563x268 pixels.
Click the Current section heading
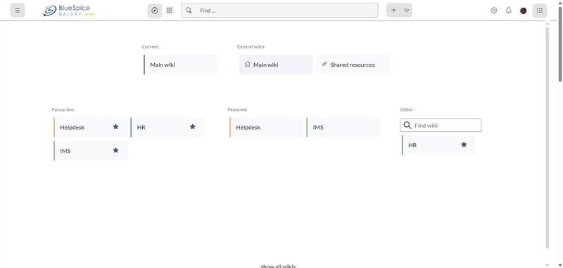[150, 47]
